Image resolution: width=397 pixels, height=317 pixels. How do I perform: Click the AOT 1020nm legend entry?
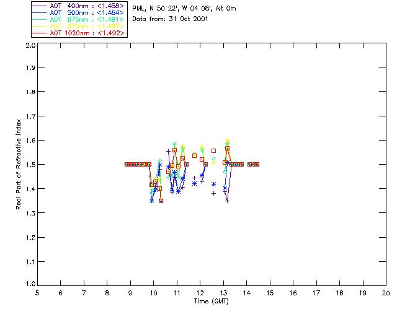79,33
